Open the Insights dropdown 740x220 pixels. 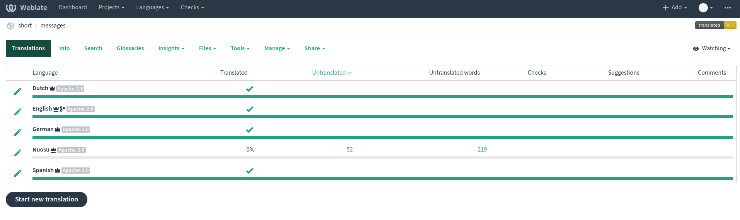click(x=171, y=48)
